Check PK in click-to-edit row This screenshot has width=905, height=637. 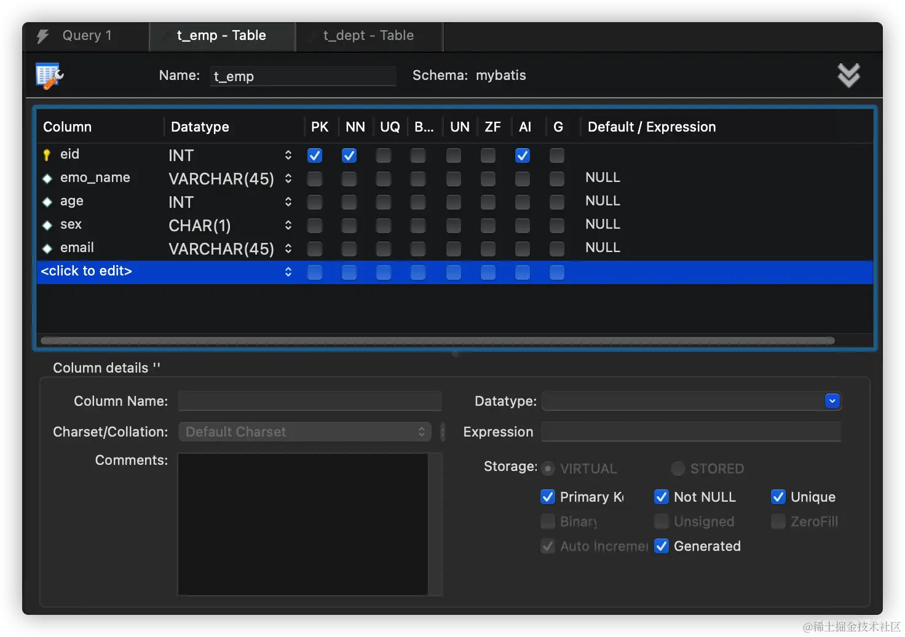pyautogui.click(x=315, y=272)
